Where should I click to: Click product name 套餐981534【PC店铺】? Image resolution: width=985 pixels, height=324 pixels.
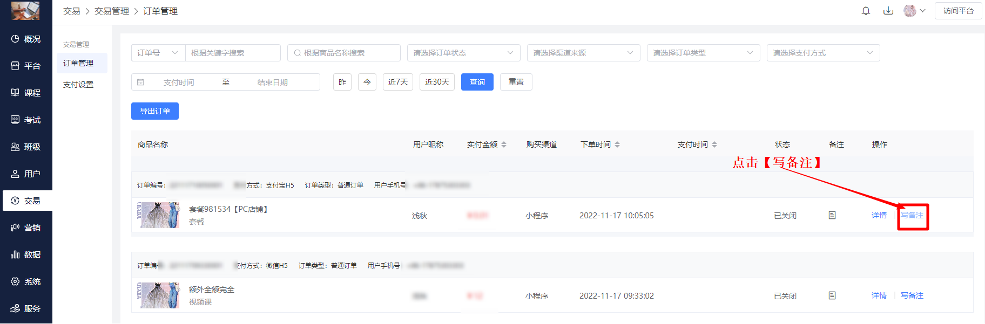[x=230, y=209]
